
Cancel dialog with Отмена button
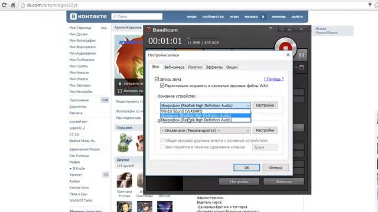coord(276,167)
